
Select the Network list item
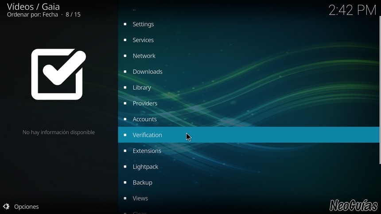pyautogui.click(x=249, y=56)
